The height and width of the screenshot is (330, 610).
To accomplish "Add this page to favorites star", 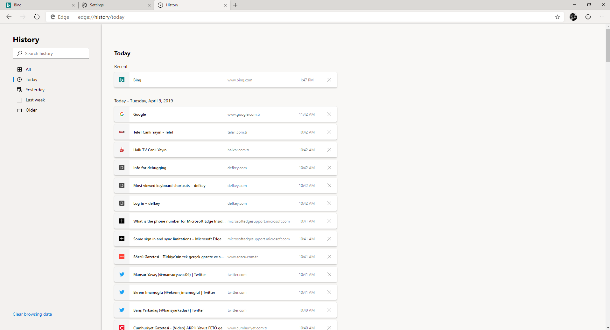I will click(557, 17).
